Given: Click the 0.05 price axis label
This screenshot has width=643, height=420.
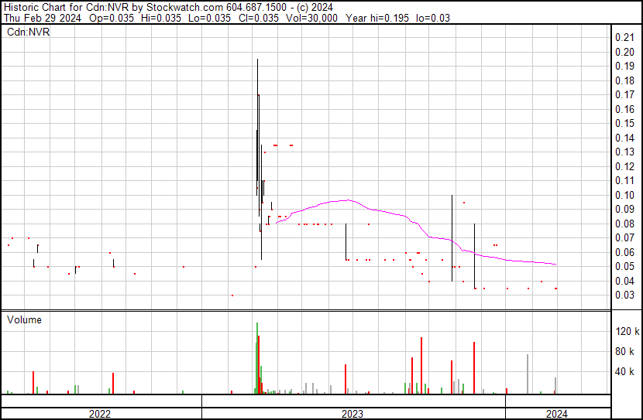Looking at the screenshot, I should tap(624, 267).
